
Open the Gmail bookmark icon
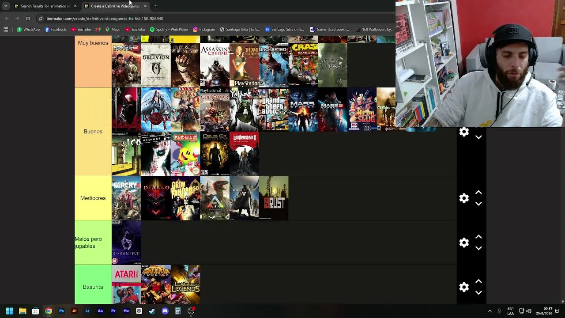coord(98,30)
